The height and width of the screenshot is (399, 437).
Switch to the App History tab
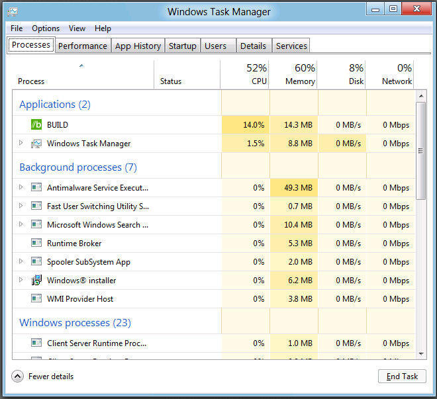[x=138, y=46]
